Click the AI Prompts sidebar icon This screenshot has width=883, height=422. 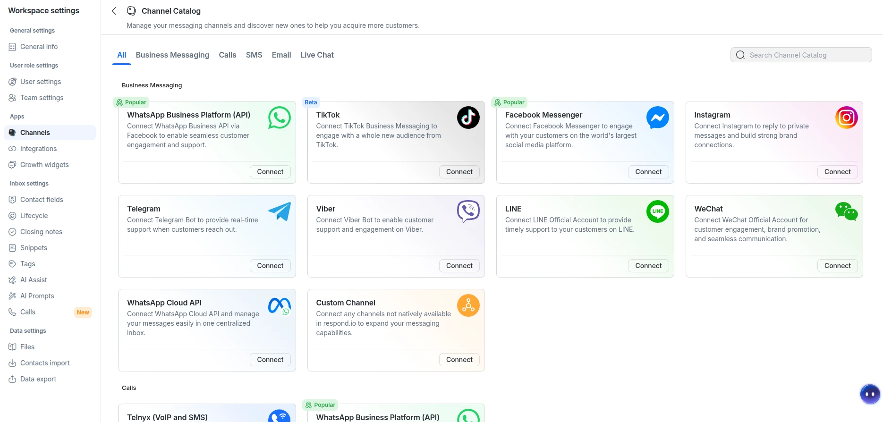[12, 296]
